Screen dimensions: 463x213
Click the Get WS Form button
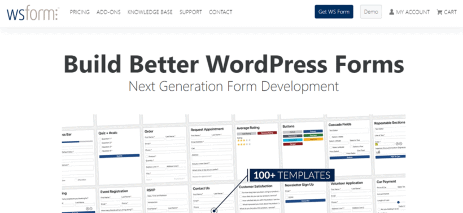(x=334, y=12)
